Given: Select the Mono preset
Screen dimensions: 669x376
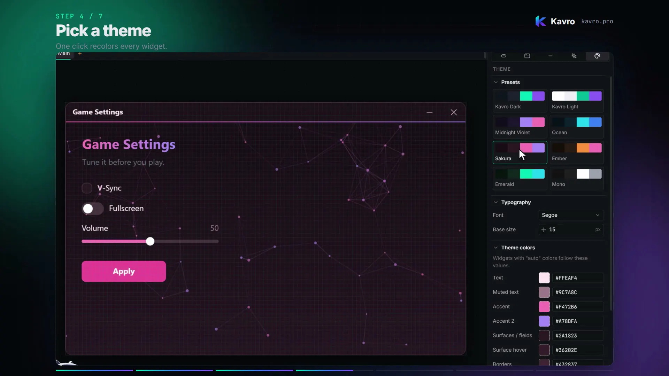Looking at the screenshot, I should [x=577, y=178].
